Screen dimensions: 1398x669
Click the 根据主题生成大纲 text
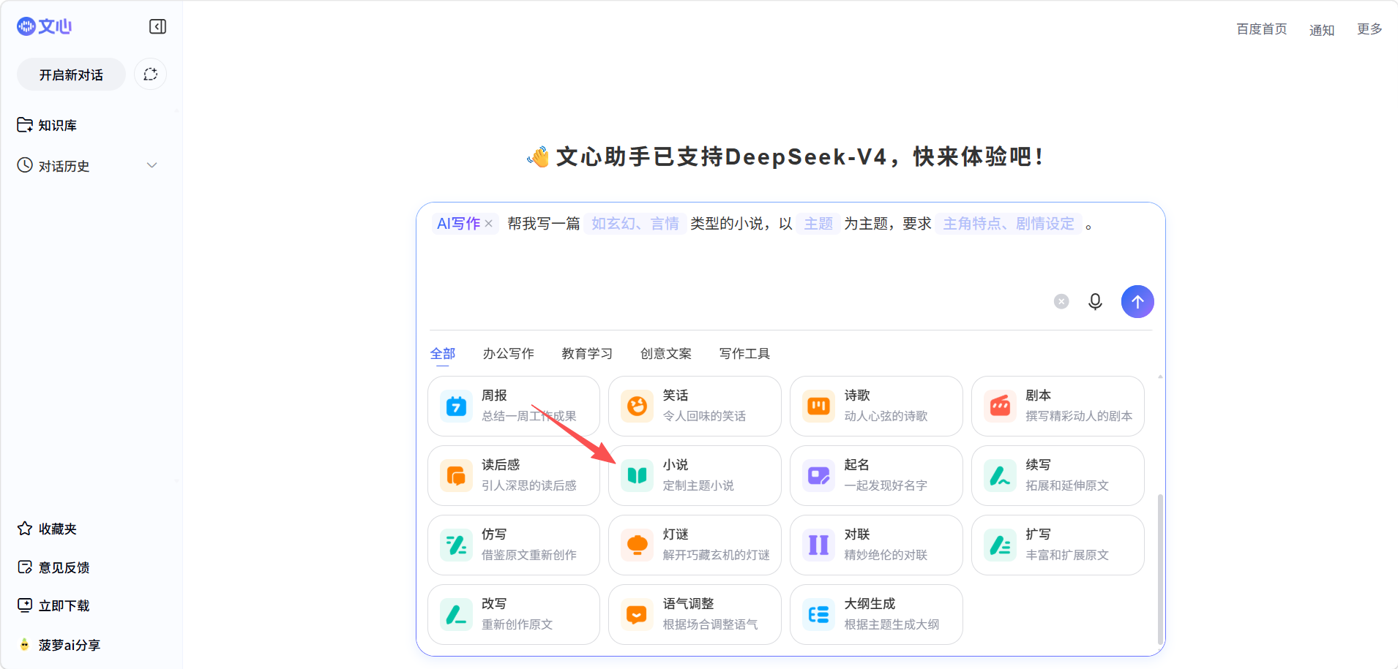892,624
